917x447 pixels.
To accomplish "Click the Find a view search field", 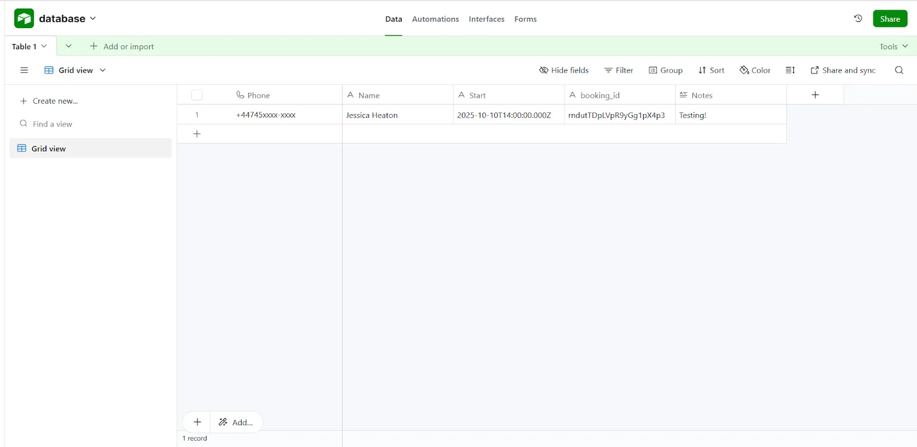I will 91,124.
